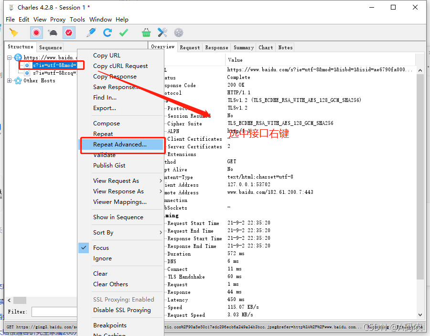
Task: Open the View menu
Action: 40,20
